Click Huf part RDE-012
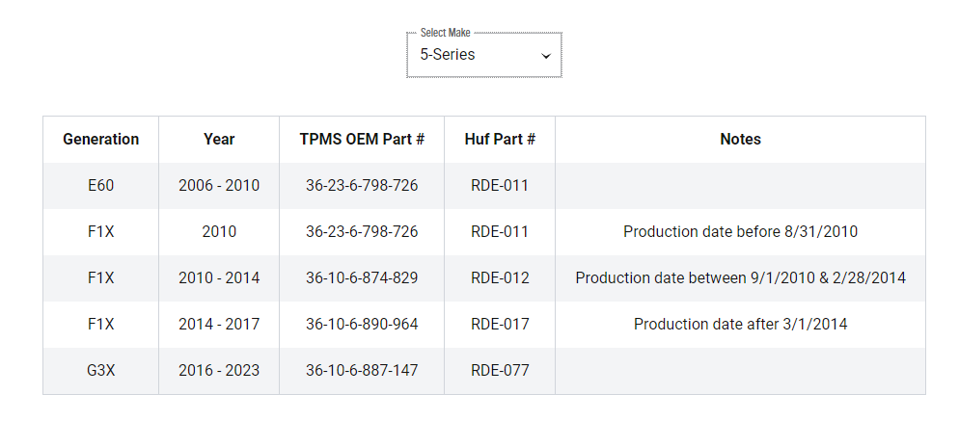This screenshot has width=959, height=421. click(500, 278)
